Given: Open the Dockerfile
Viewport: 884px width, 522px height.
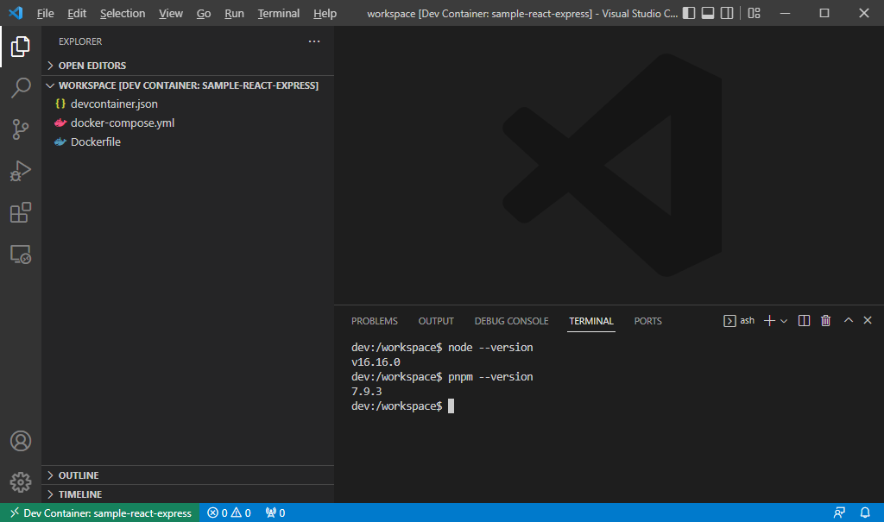Looking at the screenshot, I should click(187, 142).
